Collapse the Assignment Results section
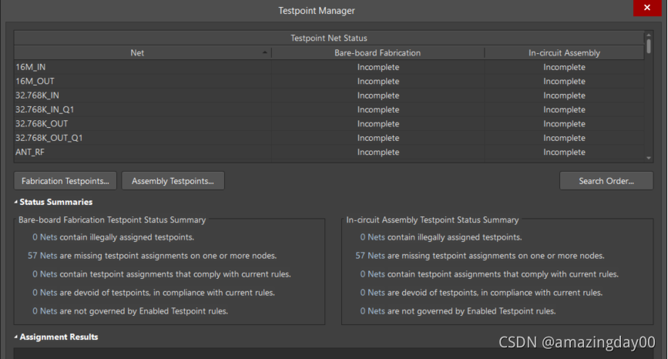This screenshot has height=359, width=668. [16, 337]
